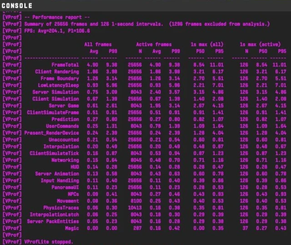Screen dimensions: 291x245
Task: Click the '1s max (all)' column header
Action: coord(207,44)
